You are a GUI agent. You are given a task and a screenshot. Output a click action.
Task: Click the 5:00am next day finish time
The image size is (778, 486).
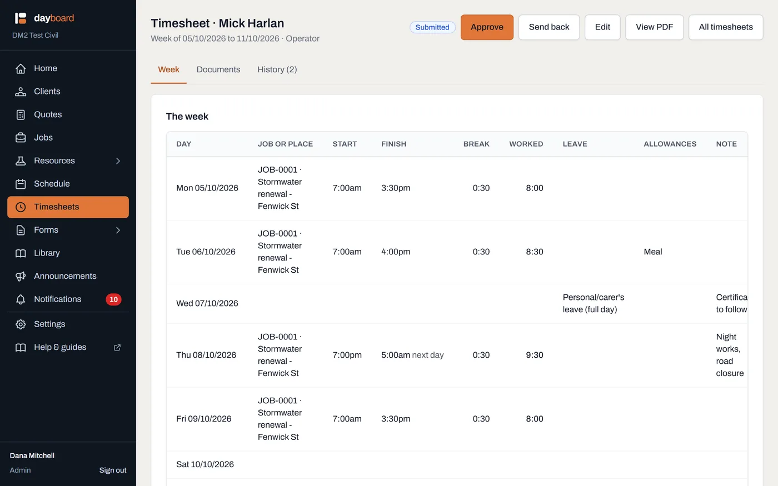coord(412,355)
